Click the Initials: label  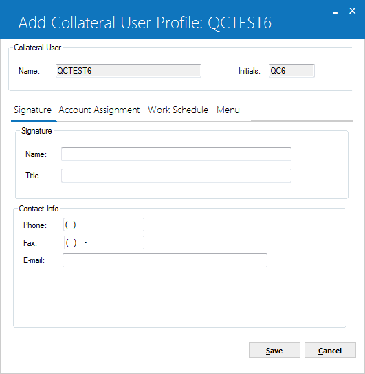250,71
